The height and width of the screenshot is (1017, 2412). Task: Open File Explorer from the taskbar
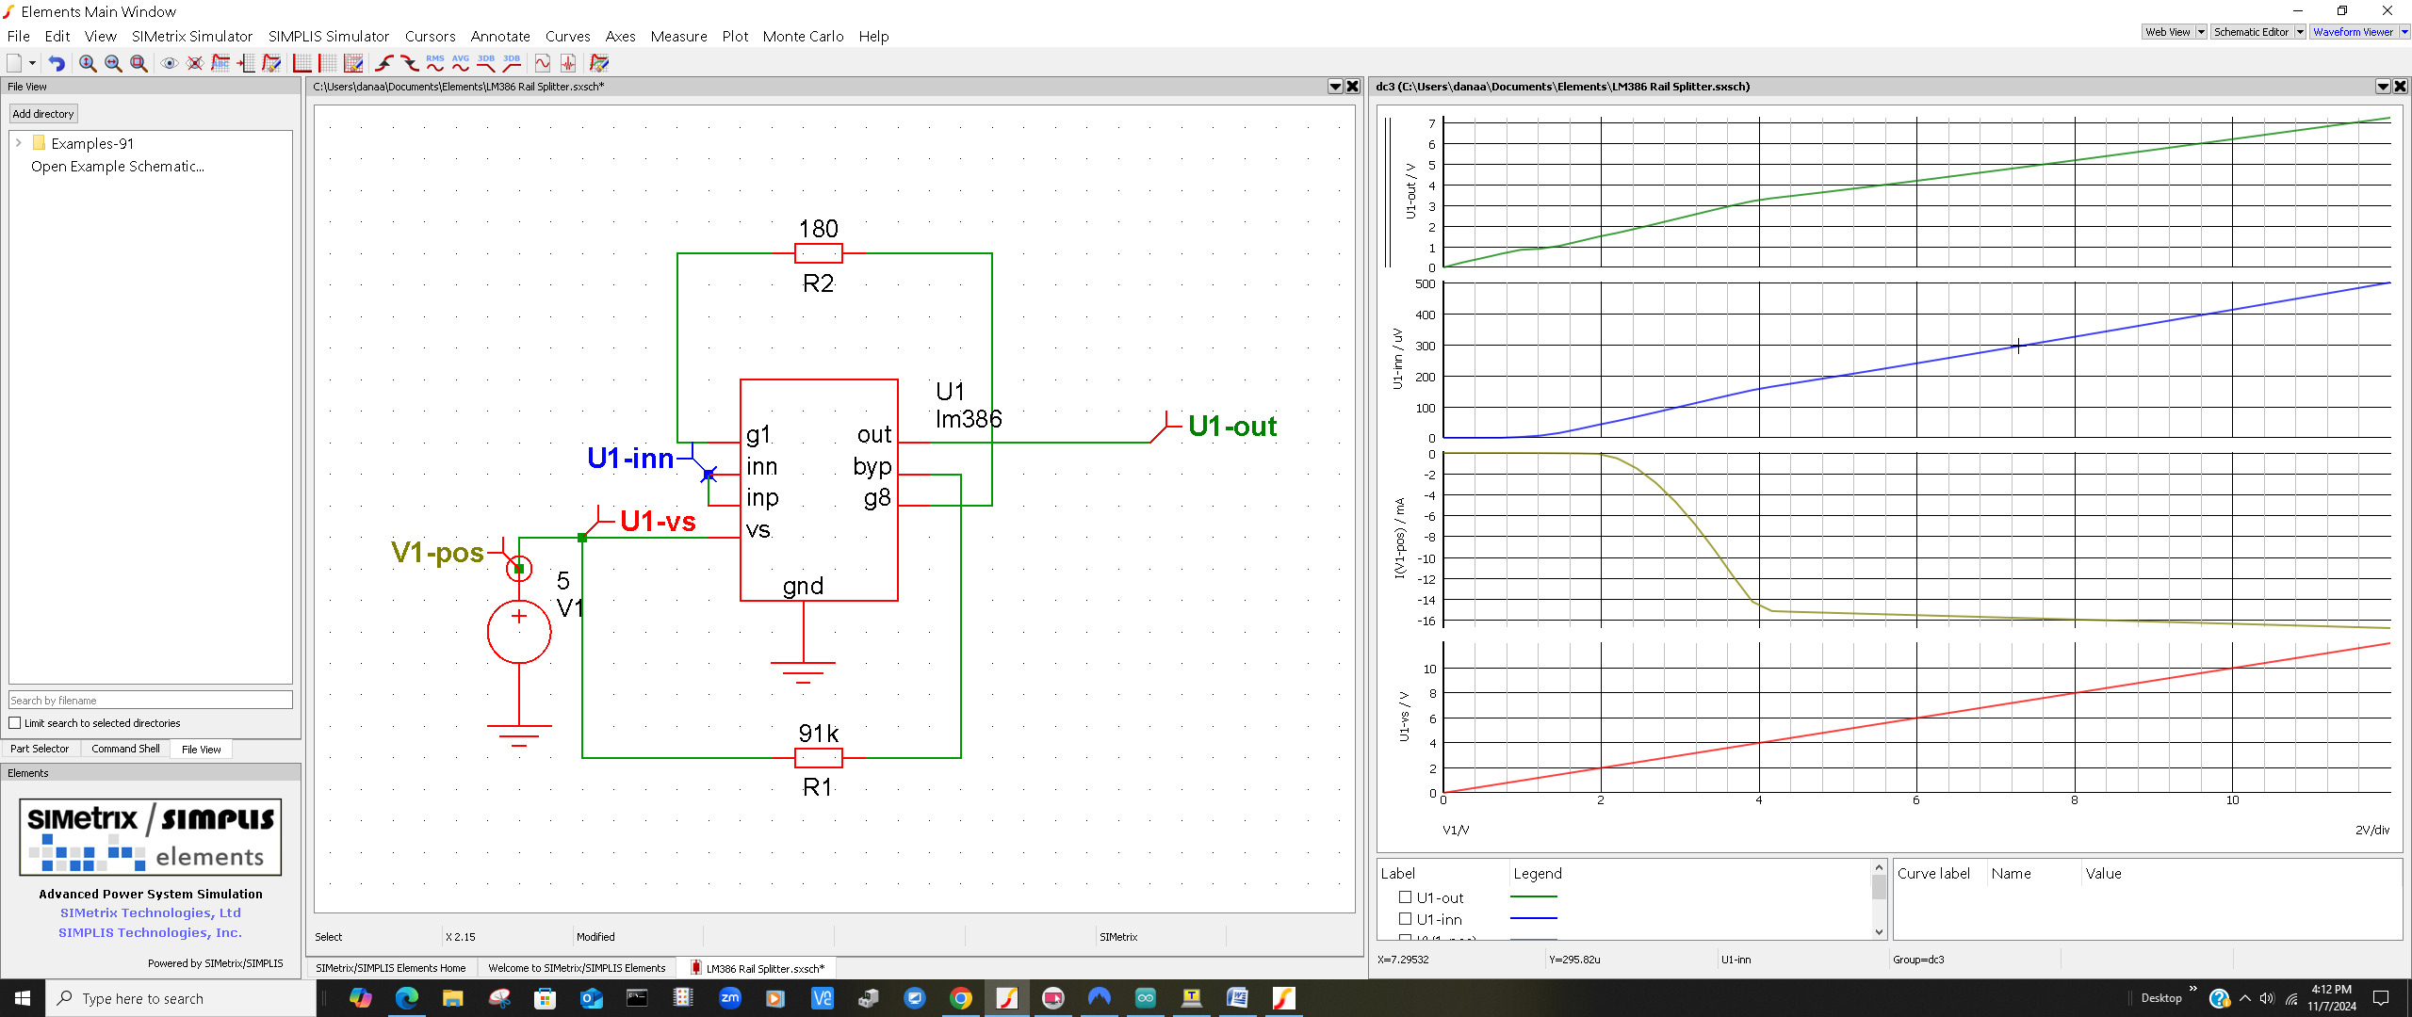[x=453, y=998]
